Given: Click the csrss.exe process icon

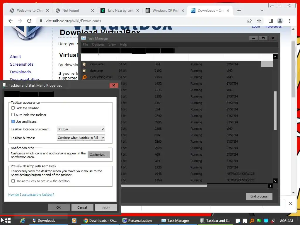Looking at the screenshot, I should click(84, 64).
